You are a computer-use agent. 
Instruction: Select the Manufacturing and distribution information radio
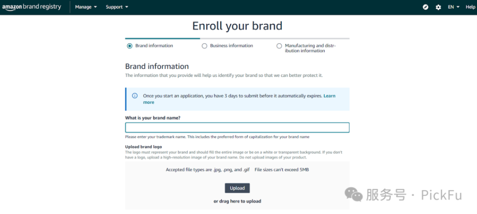(x=279, y=46)
